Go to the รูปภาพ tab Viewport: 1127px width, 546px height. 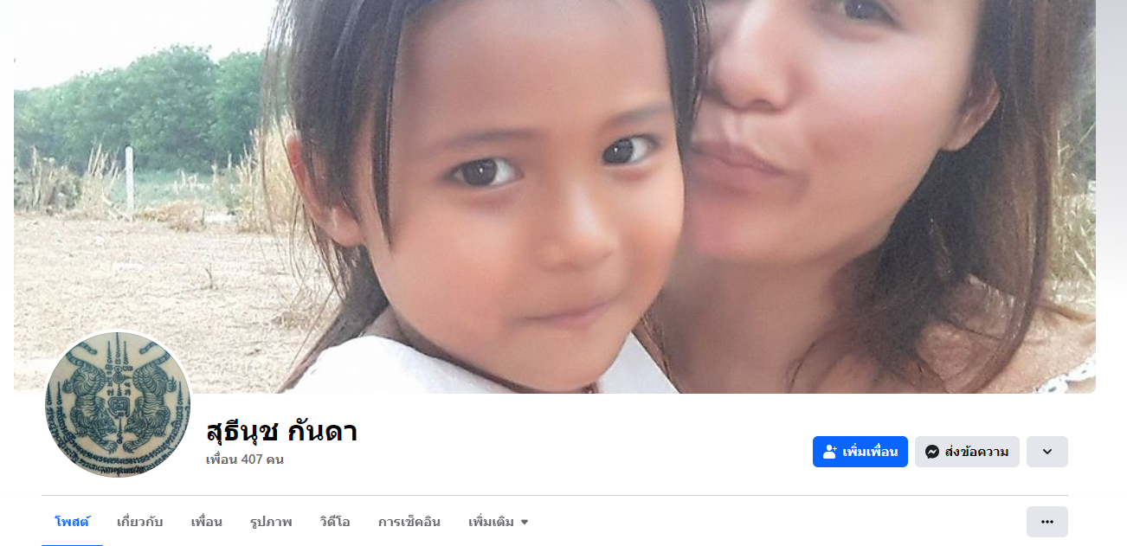click(x=271, y=522)
